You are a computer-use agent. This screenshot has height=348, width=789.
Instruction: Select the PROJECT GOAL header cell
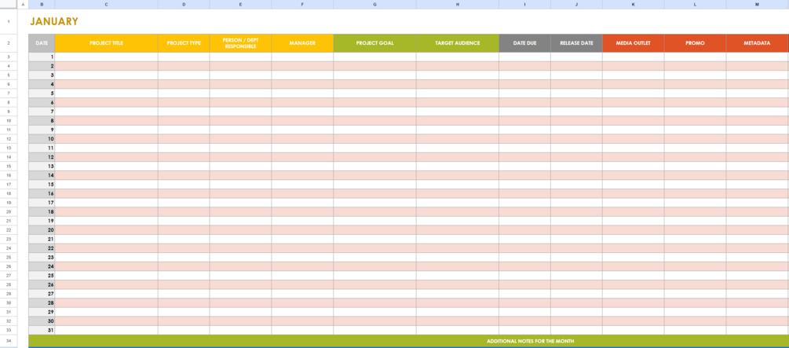click(375, 43)
